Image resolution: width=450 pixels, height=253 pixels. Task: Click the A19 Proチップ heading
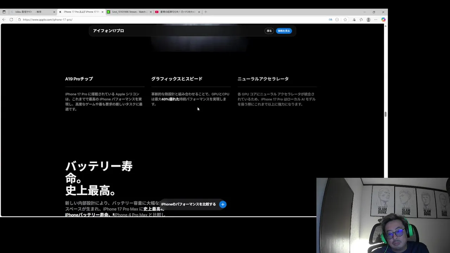point(79,79)
